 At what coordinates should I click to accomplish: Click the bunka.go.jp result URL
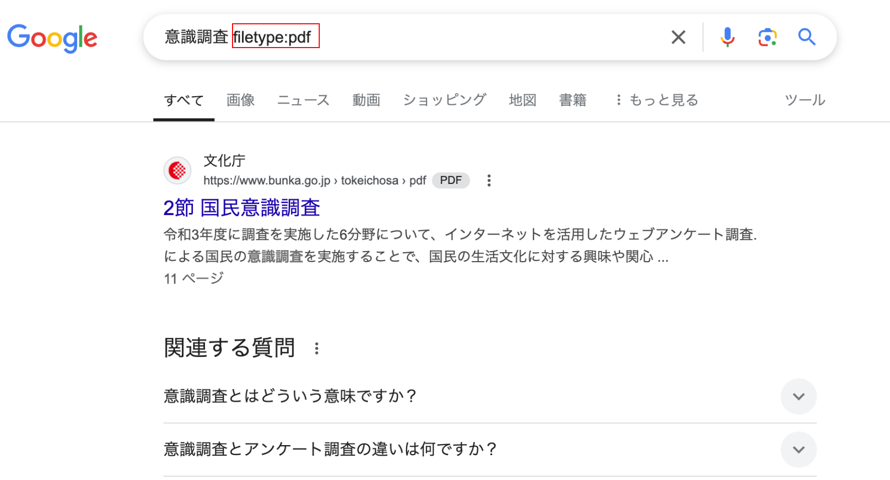pyautogui.click(x=314, y=180)
